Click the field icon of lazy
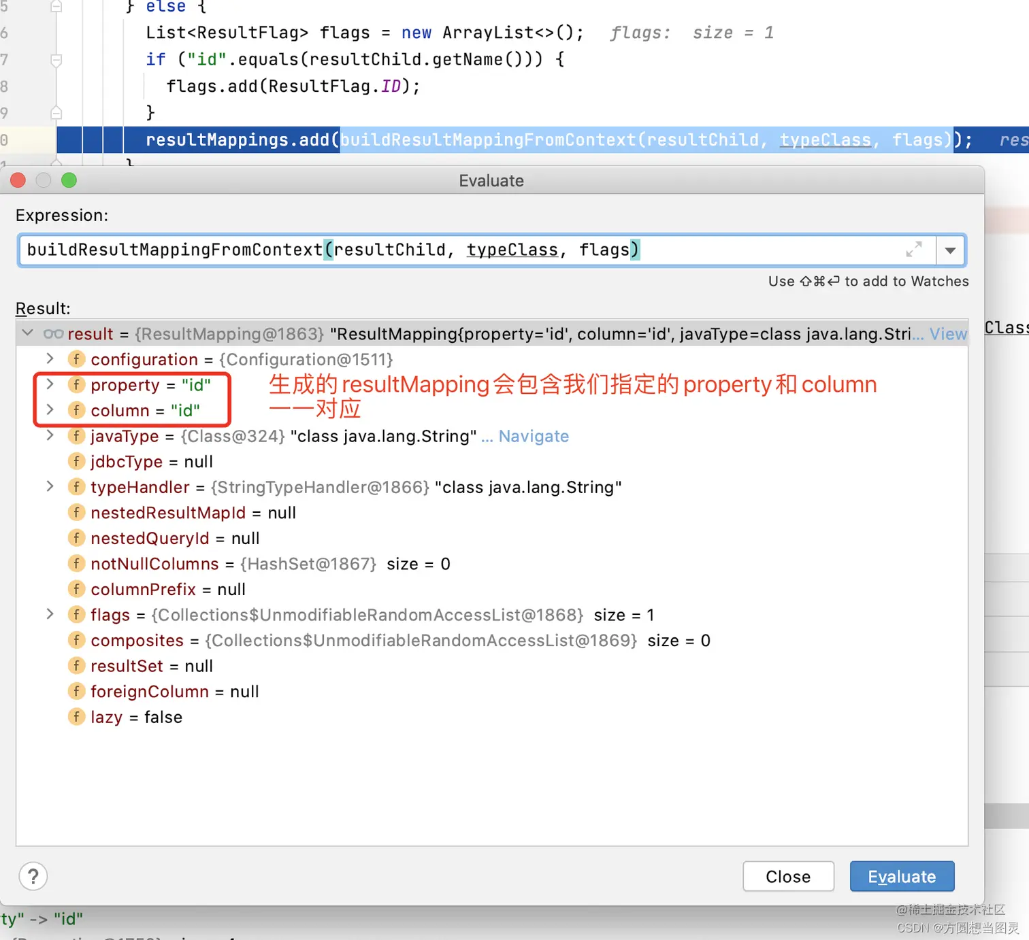 click(76, 717)
